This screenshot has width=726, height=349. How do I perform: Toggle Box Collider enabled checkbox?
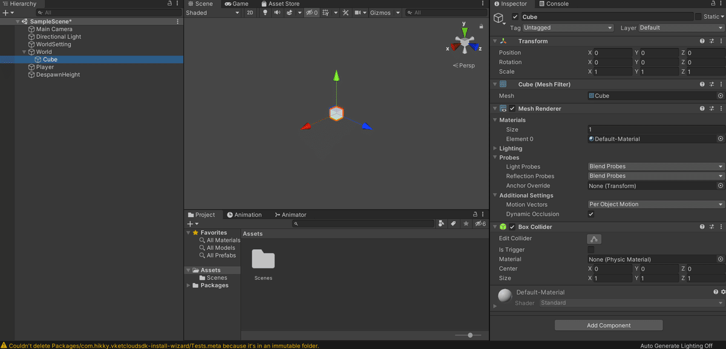pos(513,227)
